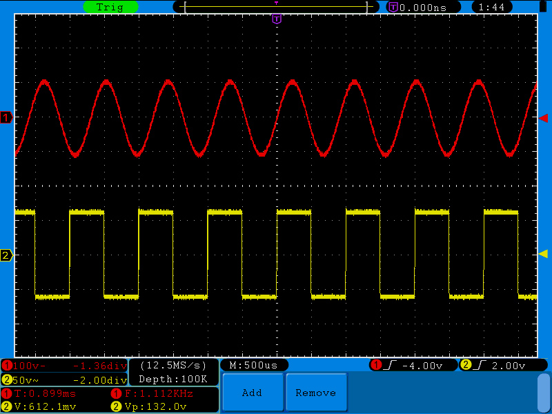This screenshot has height=414, width=552.
Task: Click the Depth:100K memory depth readout
Action: [173, 379]
